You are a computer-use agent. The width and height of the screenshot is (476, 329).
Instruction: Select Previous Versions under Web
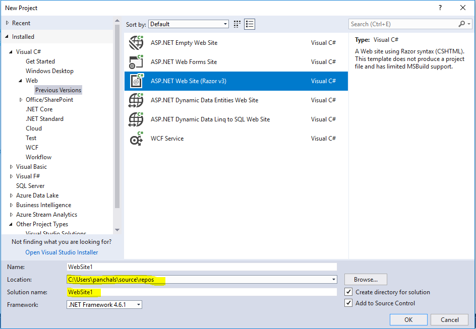58,90
